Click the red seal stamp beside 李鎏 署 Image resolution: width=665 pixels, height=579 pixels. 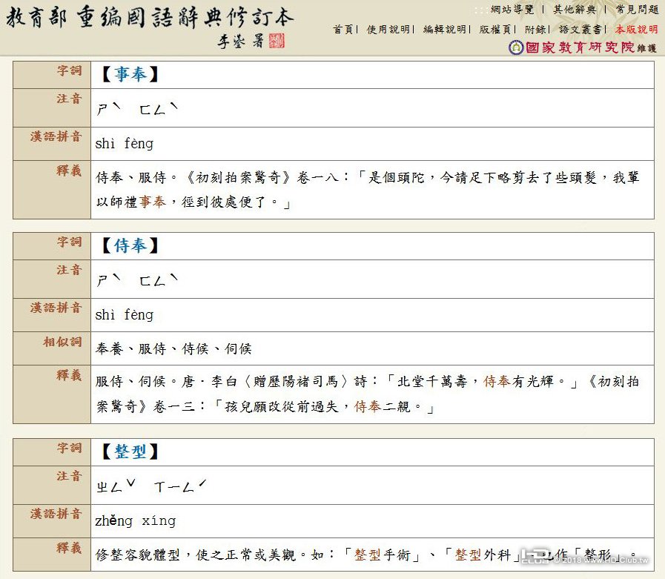click(277, 41)
